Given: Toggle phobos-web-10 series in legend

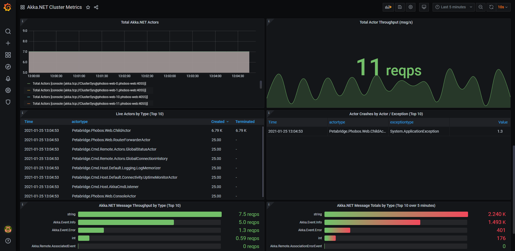Looking at the screenshot, I should click(90, 97).
